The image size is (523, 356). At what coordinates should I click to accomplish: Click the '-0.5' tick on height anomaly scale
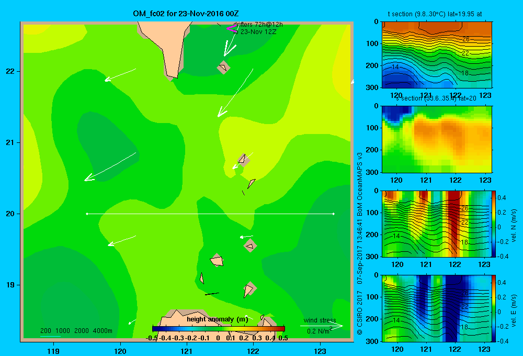pyautogui.click(x=152, y=338)
